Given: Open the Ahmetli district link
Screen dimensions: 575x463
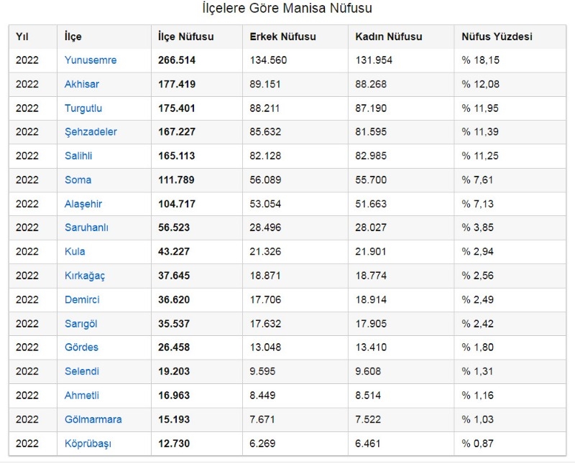Looking at the screenshot, I should coord(82,396).
